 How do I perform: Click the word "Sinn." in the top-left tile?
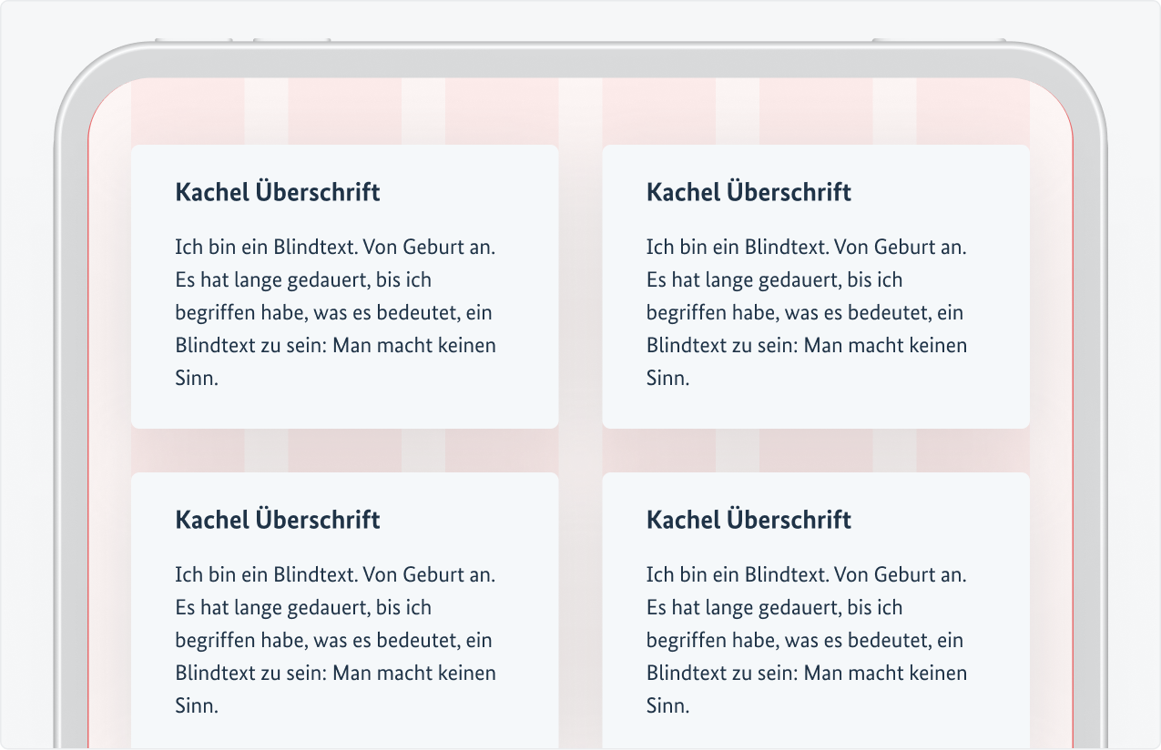coord(197,379)
